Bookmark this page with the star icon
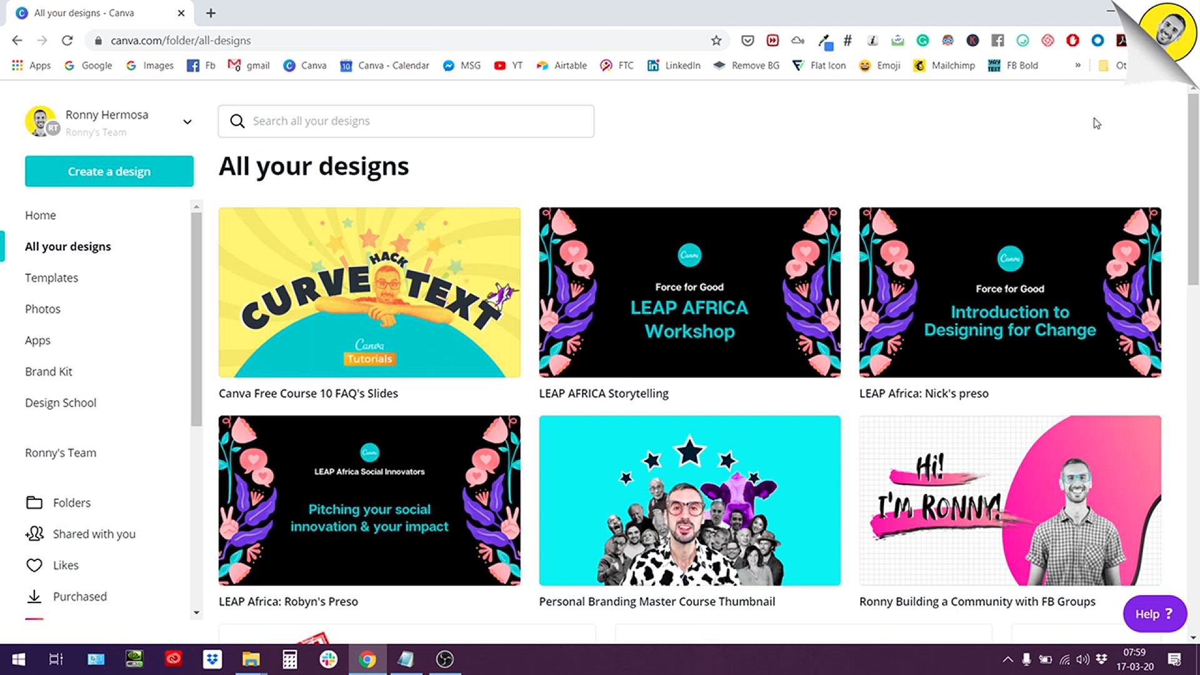 click(x=716, y=41)
